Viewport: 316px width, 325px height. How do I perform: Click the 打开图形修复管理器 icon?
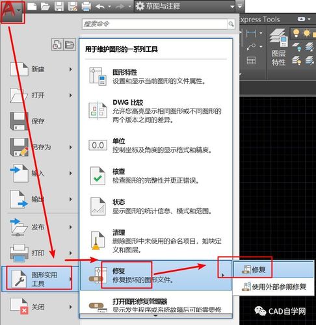(98, 307)
